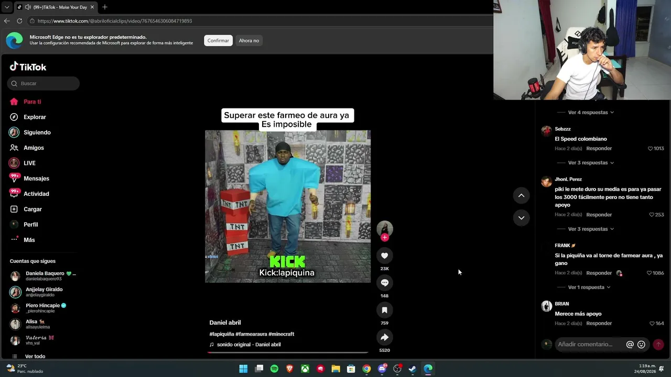
Task: Share the video with the arrow icon
Action: pos(384,337)
